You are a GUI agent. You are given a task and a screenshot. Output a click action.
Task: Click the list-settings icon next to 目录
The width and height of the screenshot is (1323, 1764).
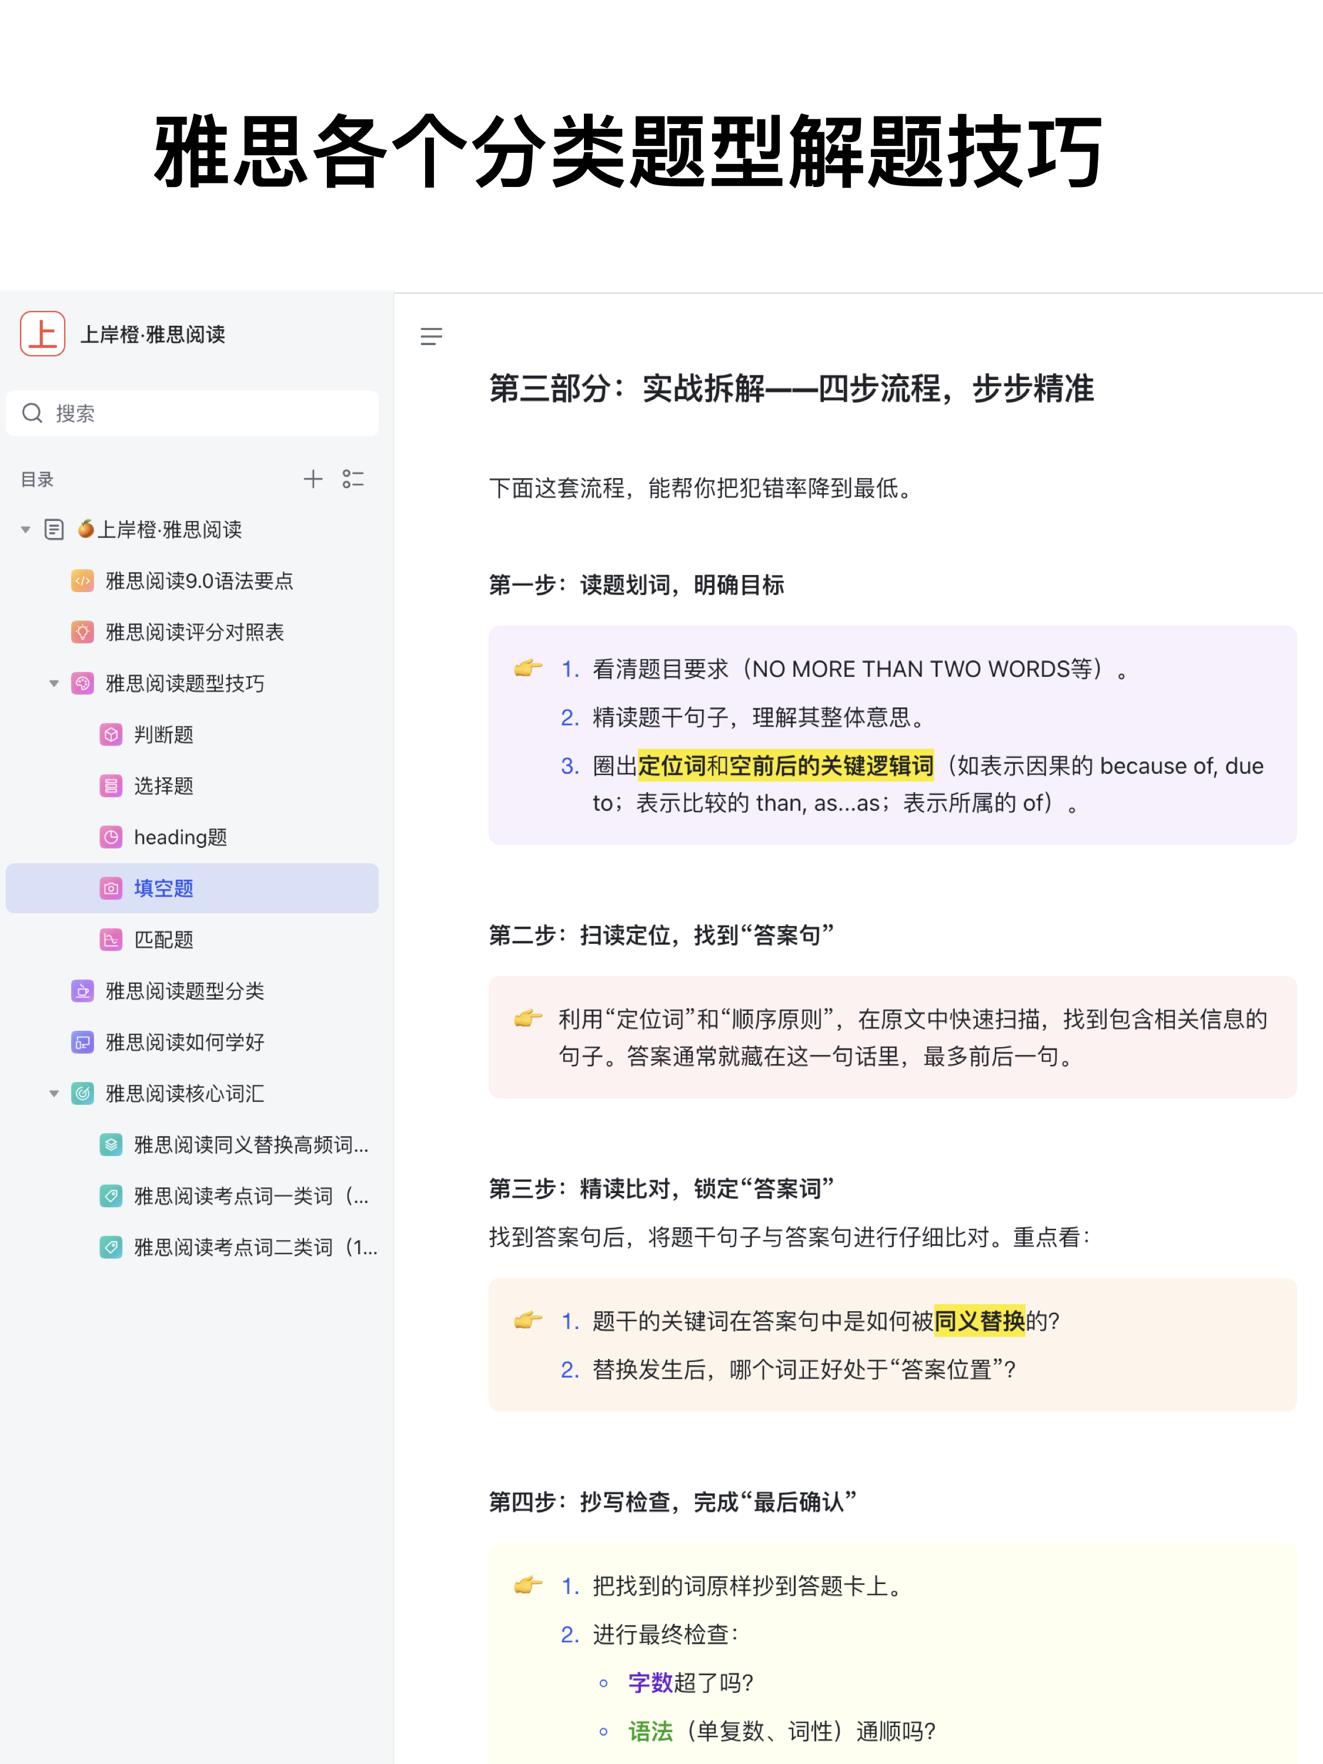(x=353, y=479)
